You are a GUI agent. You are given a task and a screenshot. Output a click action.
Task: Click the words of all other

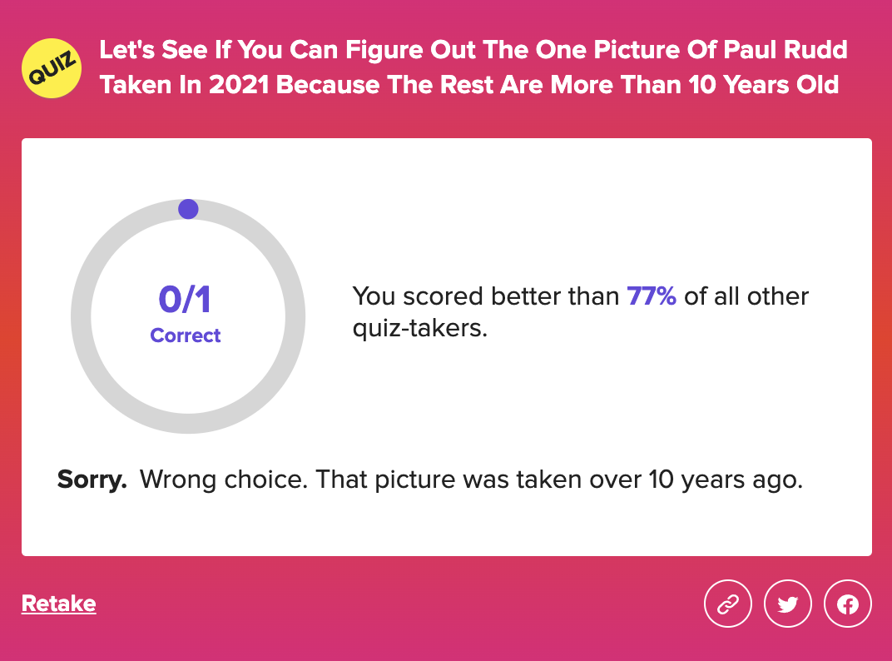pyautogui.click(x=746, y=296)
